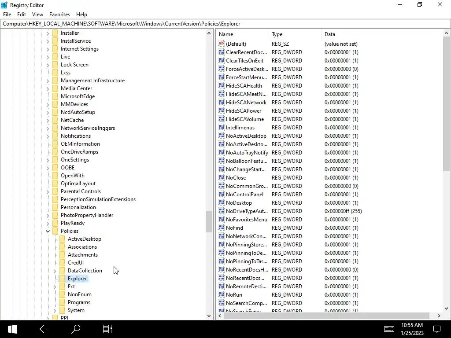
Task: Click the folder icon of OOBE key
Action: [x=55, y=168]
